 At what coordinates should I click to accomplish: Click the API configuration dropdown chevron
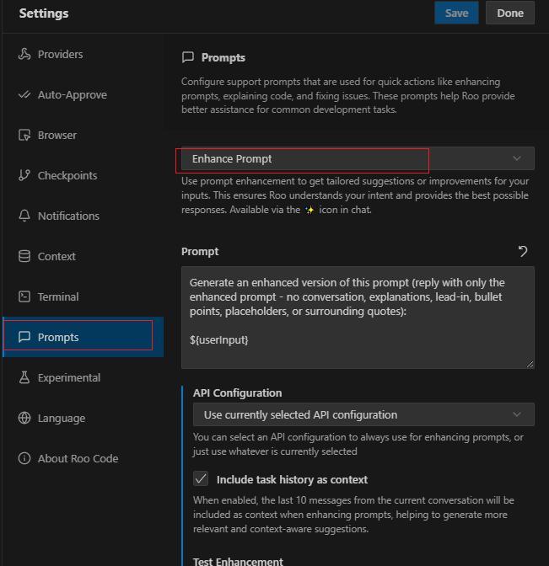coord(517,414)
